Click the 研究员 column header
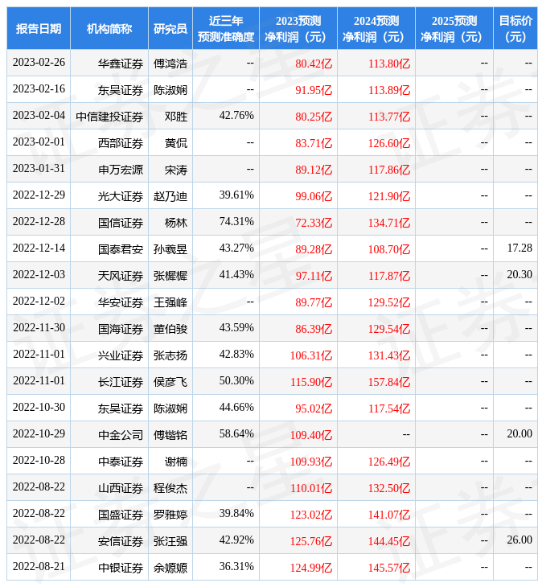 click(x=170, y=29)
